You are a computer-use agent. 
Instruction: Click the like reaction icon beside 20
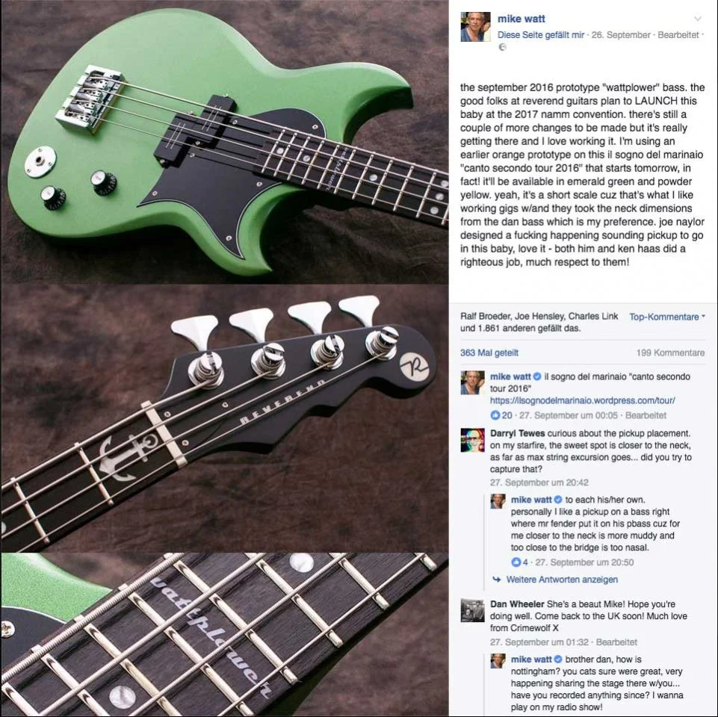coord(495,415)
